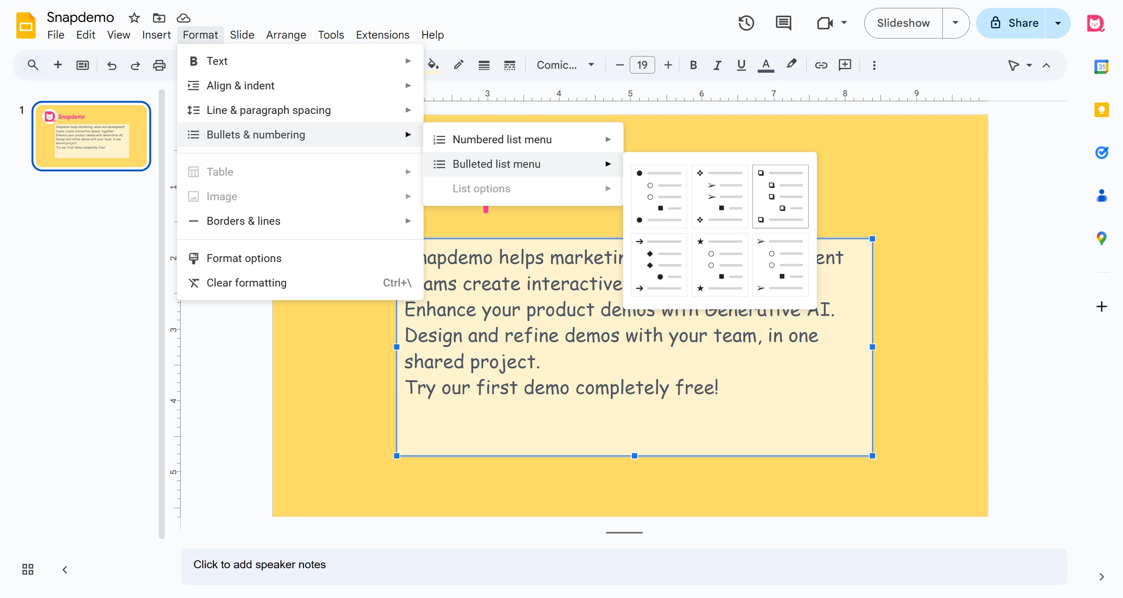Show the side panel with the bottom-right chevron

pos(1102,577)
